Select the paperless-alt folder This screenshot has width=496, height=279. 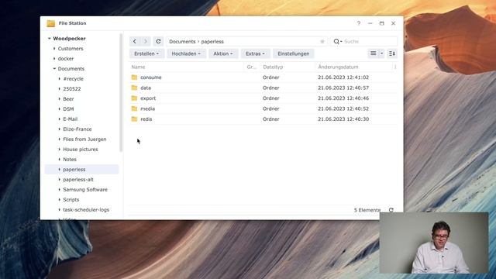(78, 180)
